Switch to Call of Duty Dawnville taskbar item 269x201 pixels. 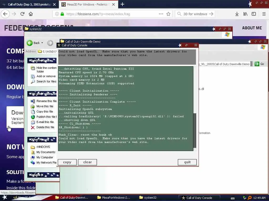coord(72,198)
